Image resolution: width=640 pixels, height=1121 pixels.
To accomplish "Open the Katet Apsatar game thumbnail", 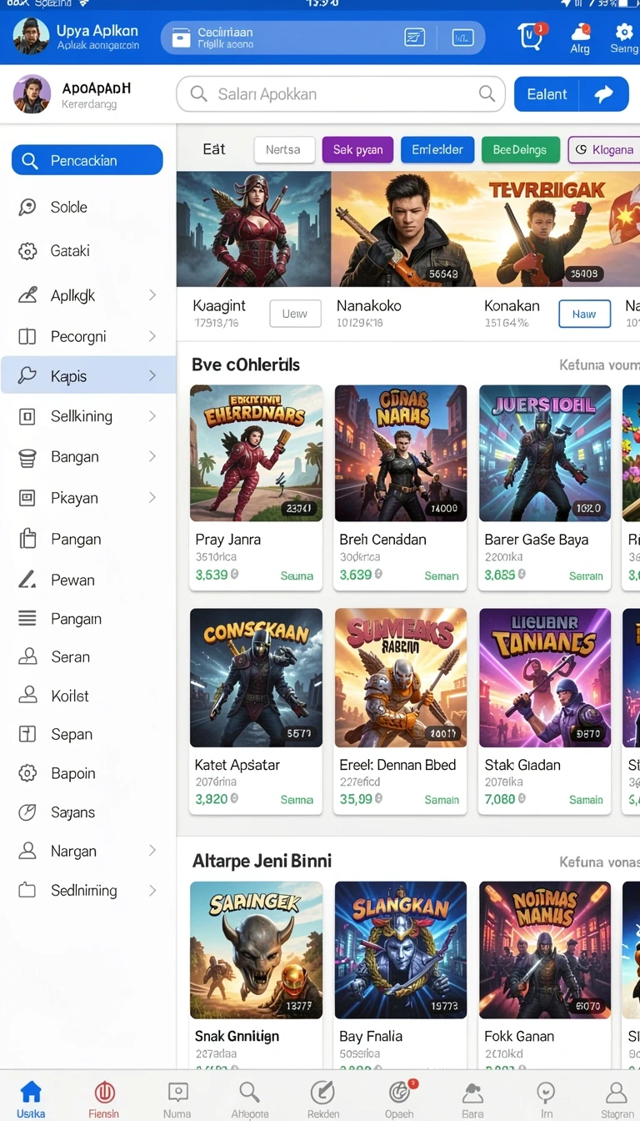I will 256,677.
